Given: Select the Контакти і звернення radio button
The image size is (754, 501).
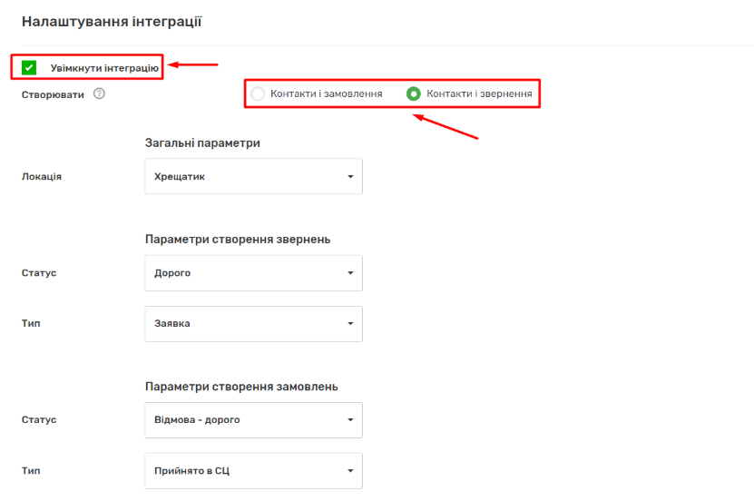Looking at the screenshot, I should [x=414, y=93].
